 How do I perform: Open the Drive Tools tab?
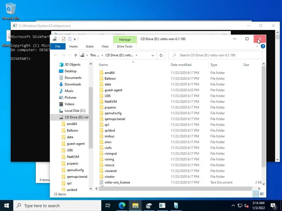(x=125, y=46)
